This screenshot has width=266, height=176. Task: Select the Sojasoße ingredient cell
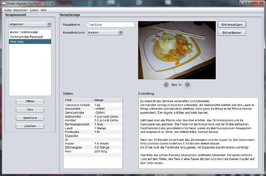[x=79, y=136]
